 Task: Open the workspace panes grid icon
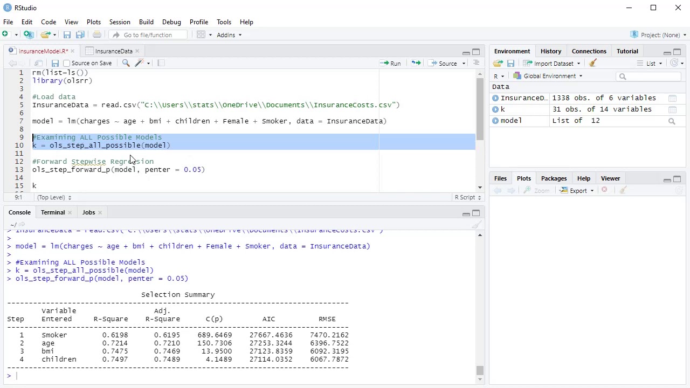[201, 34]
